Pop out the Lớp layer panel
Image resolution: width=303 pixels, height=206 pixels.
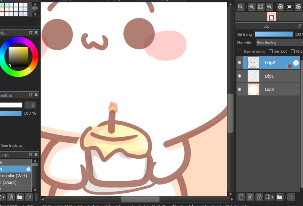point(299,26)
